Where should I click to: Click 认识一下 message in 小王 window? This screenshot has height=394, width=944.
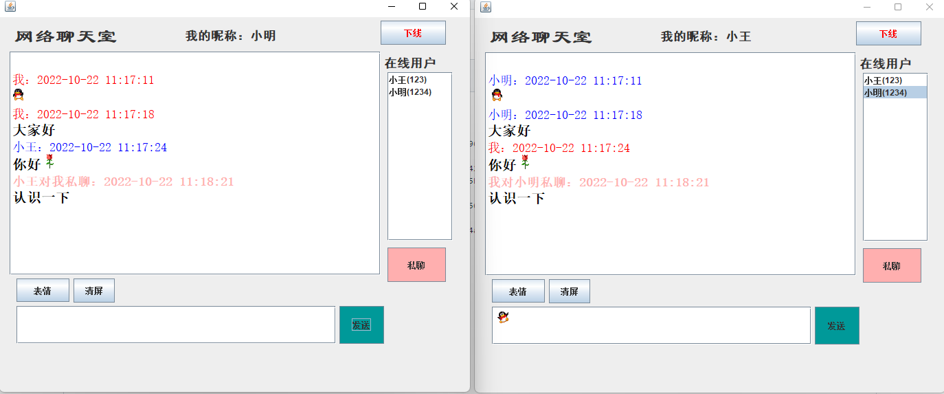pyautogui.click(x=517, y=198)
